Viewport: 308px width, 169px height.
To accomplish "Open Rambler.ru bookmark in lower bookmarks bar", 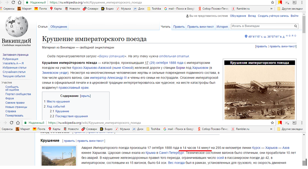I will click(x=240, y=129).
